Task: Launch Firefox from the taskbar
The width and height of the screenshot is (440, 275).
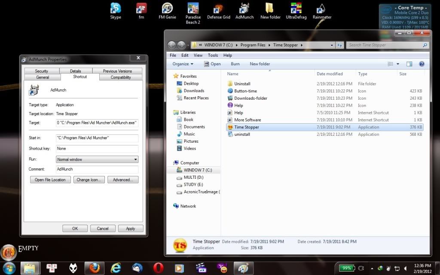Action: [x=94, y=268]
